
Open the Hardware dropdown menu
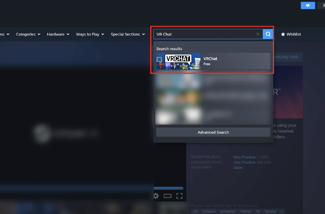58,34
